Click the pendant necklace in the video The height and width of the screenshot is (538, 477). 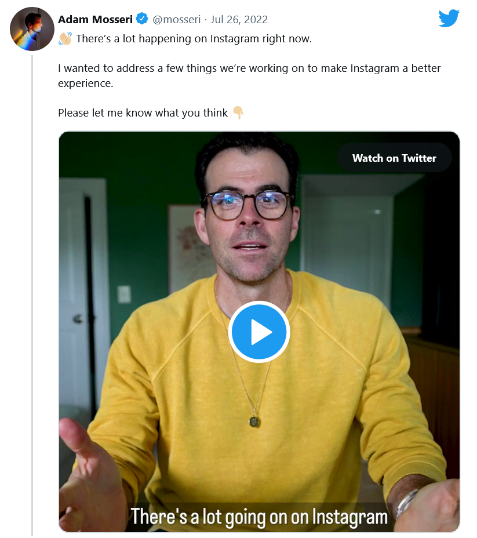click(254, 421)
